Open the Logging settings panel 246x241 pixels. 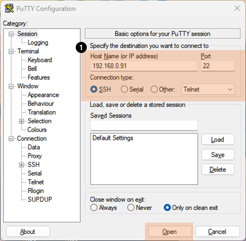pos(38,43)
